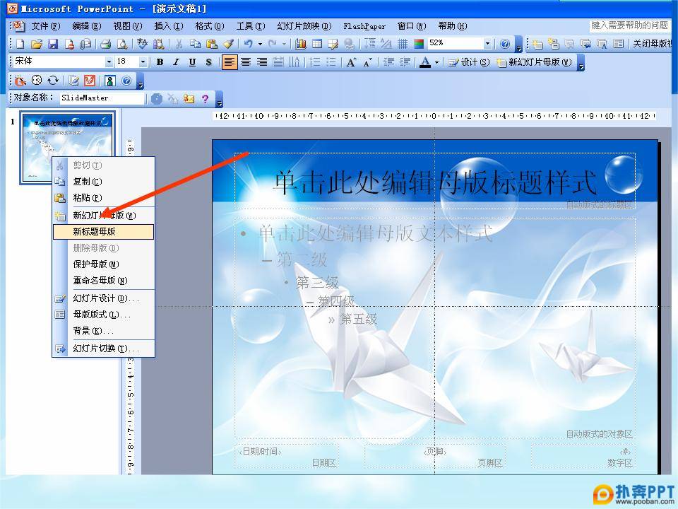Click the circular refresh arrows icon

[53, 81]
